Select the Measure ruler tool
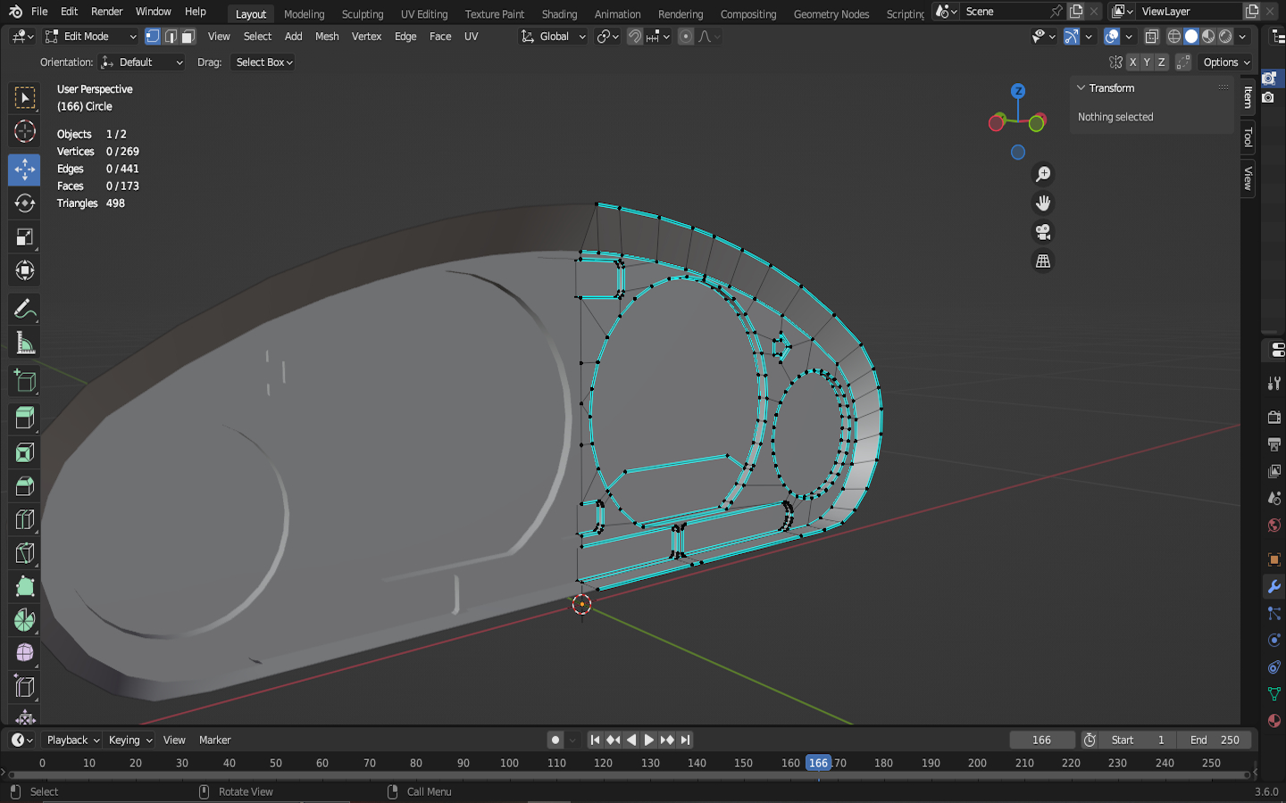Image resolution: width=1286 pixels, height=803 pixels. pos(24,344)
